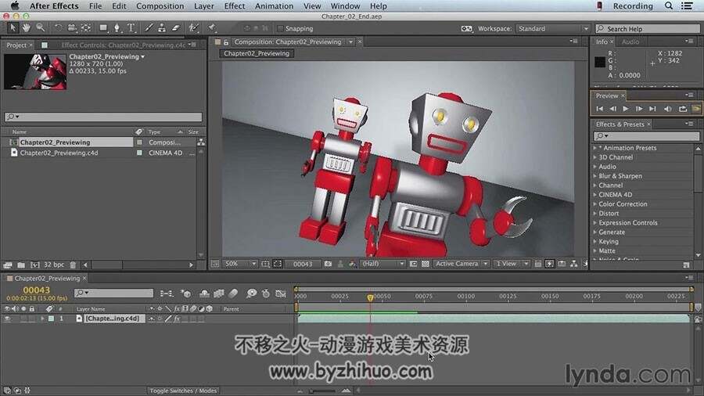Expand layer 1 properties triangle
This screenshot has height=396, width=704.
(x=43, y=319)
